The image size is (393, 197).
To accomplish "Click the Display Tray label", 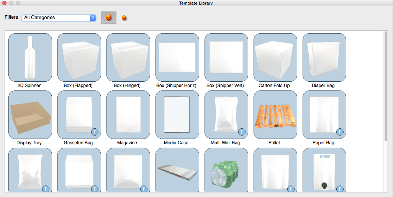I will (x=29, y=143).
